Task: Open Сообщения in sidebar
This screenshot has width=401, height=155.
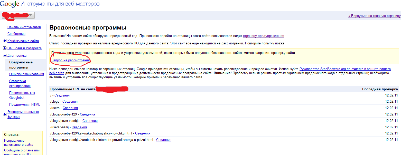Action: (16, 34)
